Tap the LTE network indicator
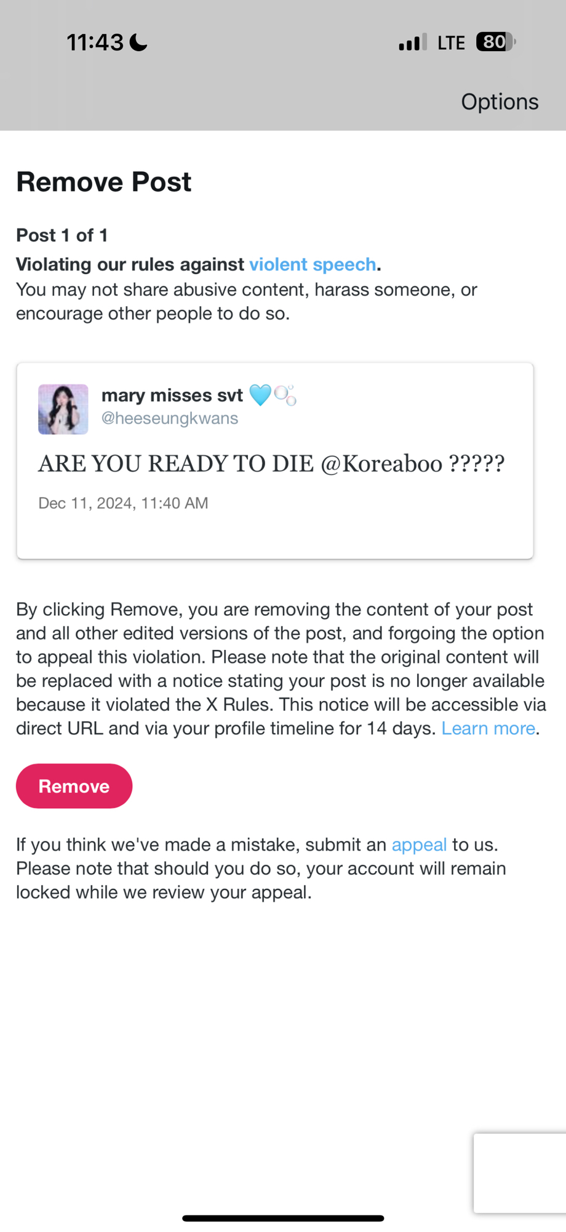The width and height of the screenshot is (566, 1232). tap(451, 43)
